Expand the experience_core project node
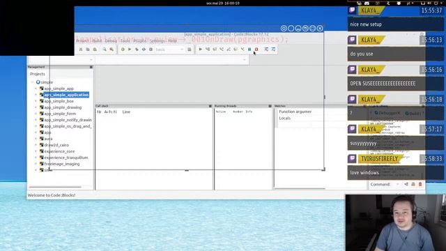Viewport: 446px width, 251px height. [36, 151]
